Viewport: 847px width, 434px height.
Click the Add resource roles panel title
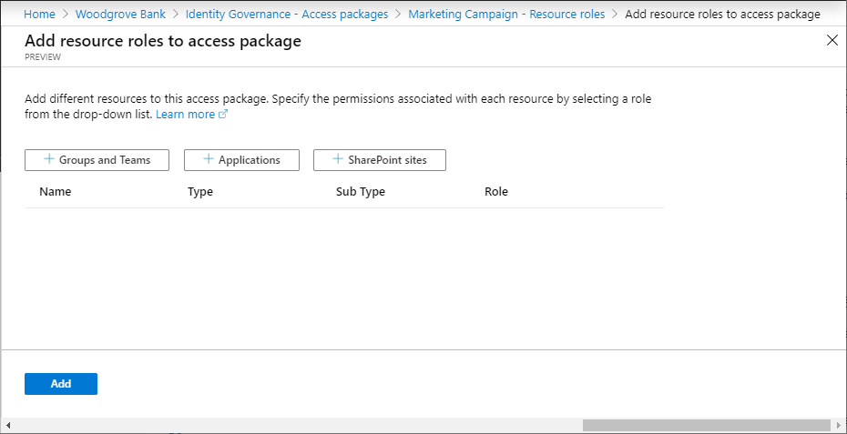tap(163, 41)
